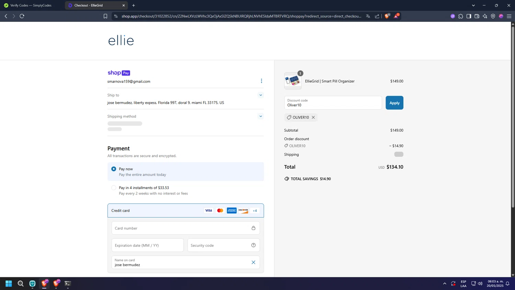Image resolution: width=515 pixels, height=290 pixels.
Task: Click the ellie store logo
Action: (x=121, y=41)
